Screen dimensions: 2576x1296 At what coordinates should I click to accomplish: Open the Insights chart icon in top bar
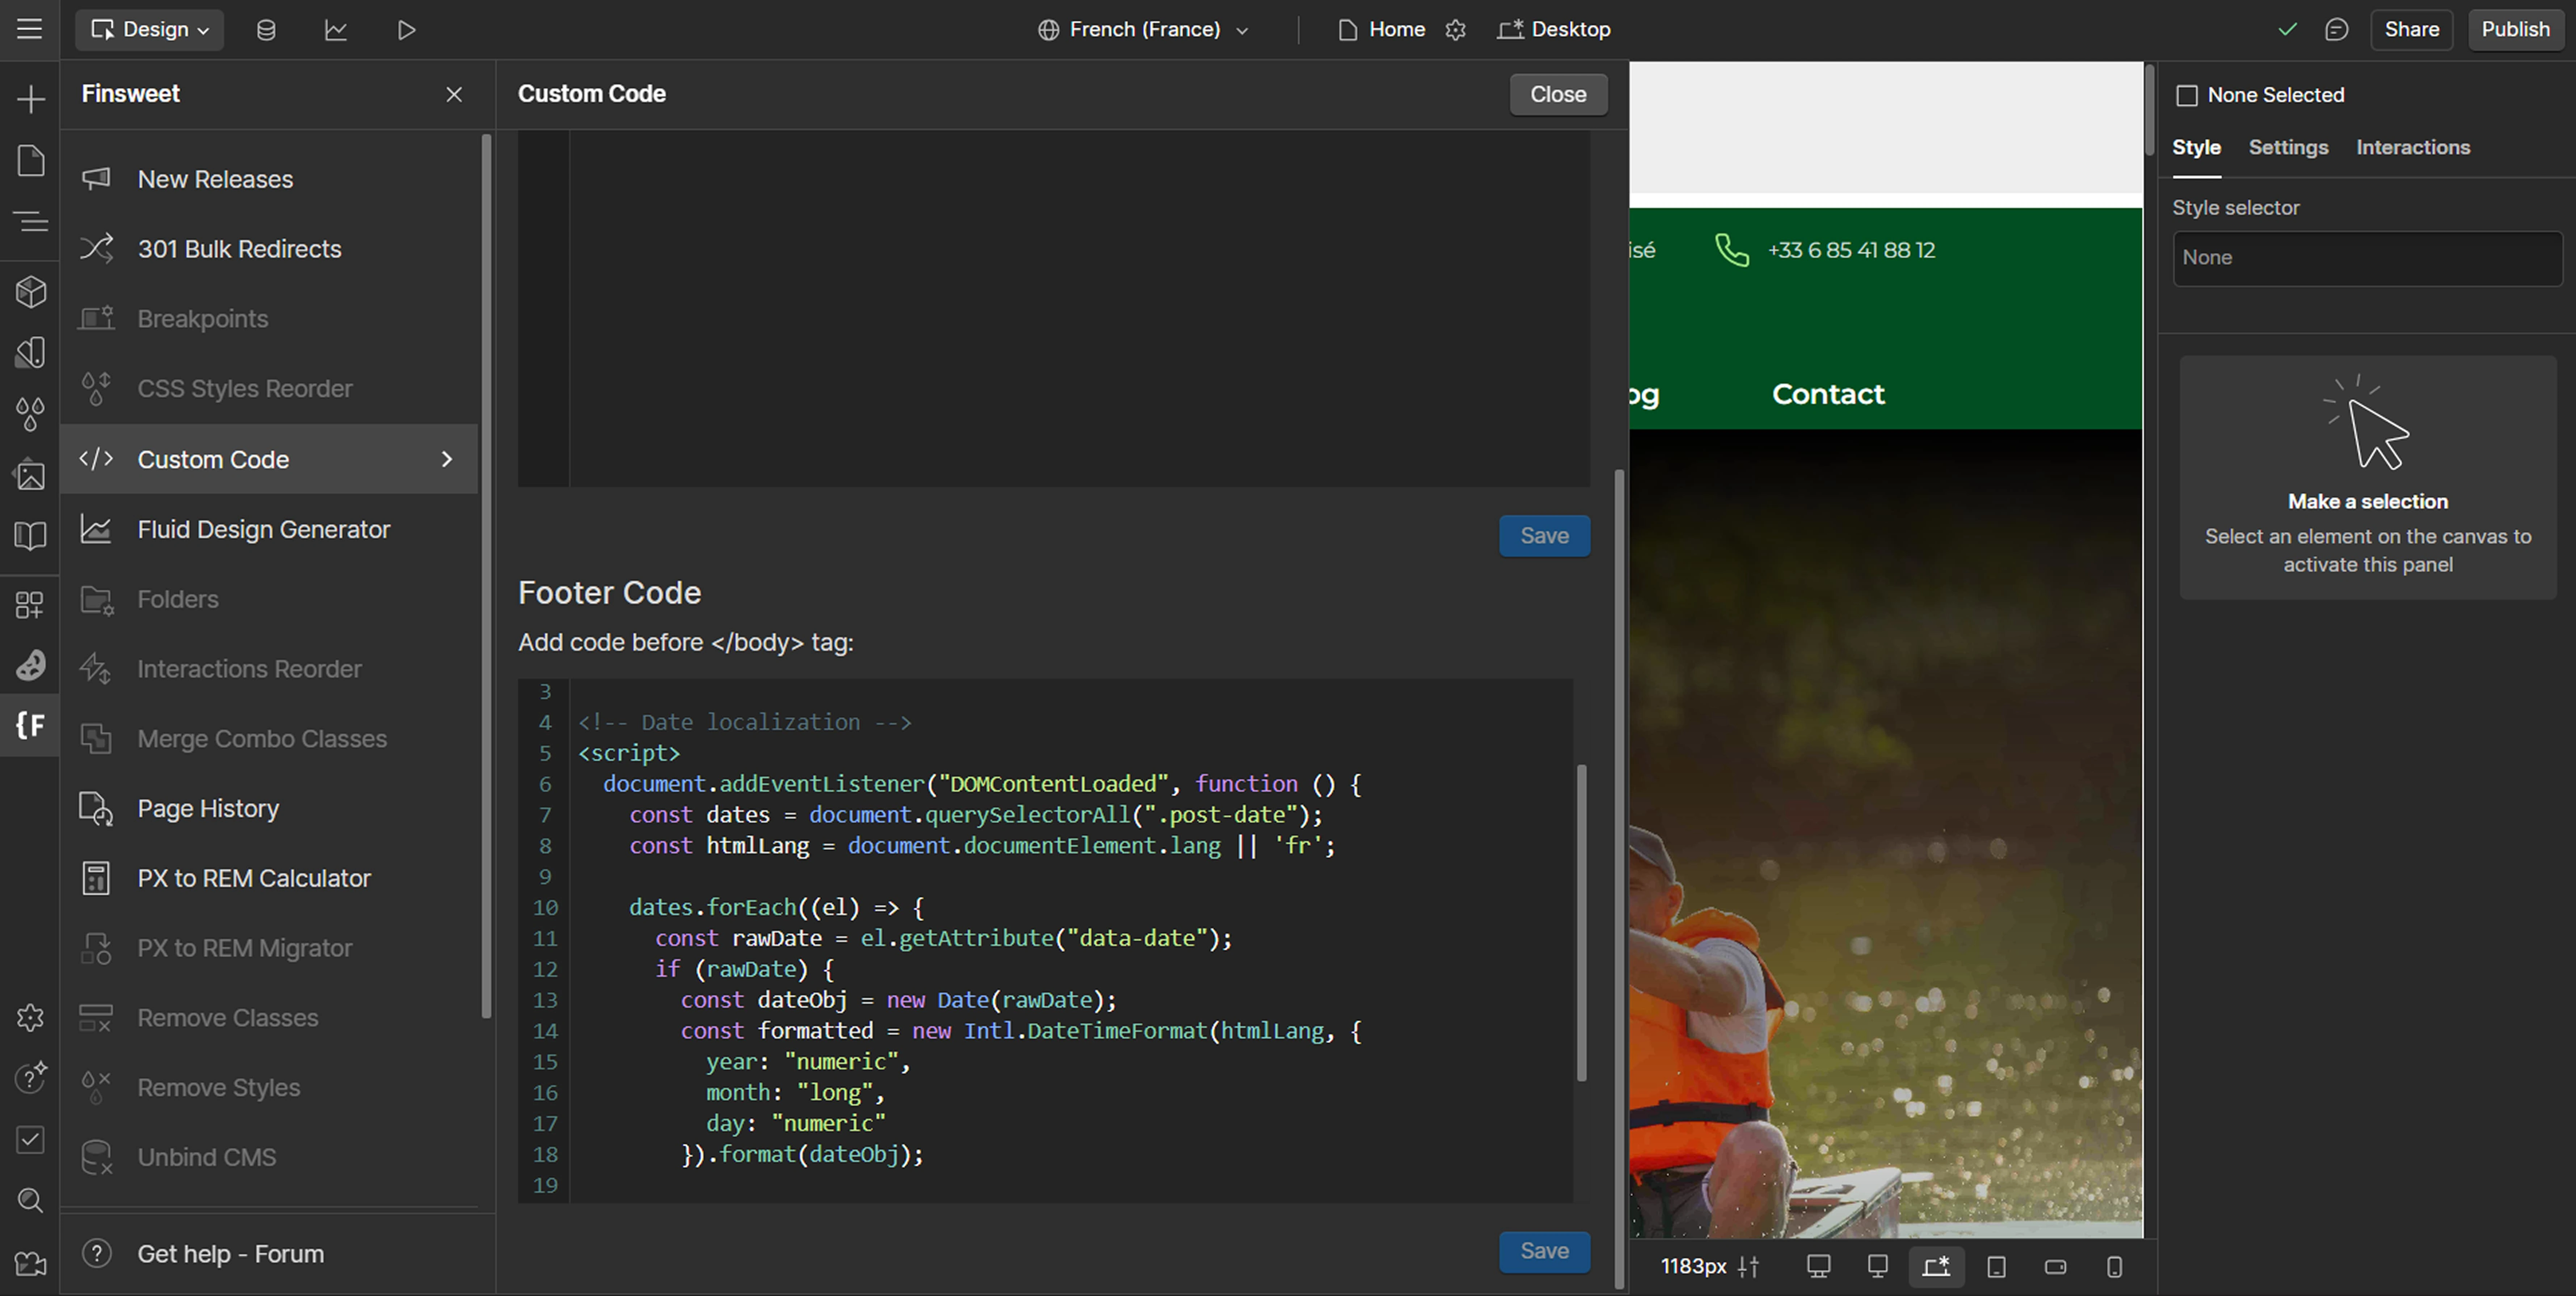336,30
